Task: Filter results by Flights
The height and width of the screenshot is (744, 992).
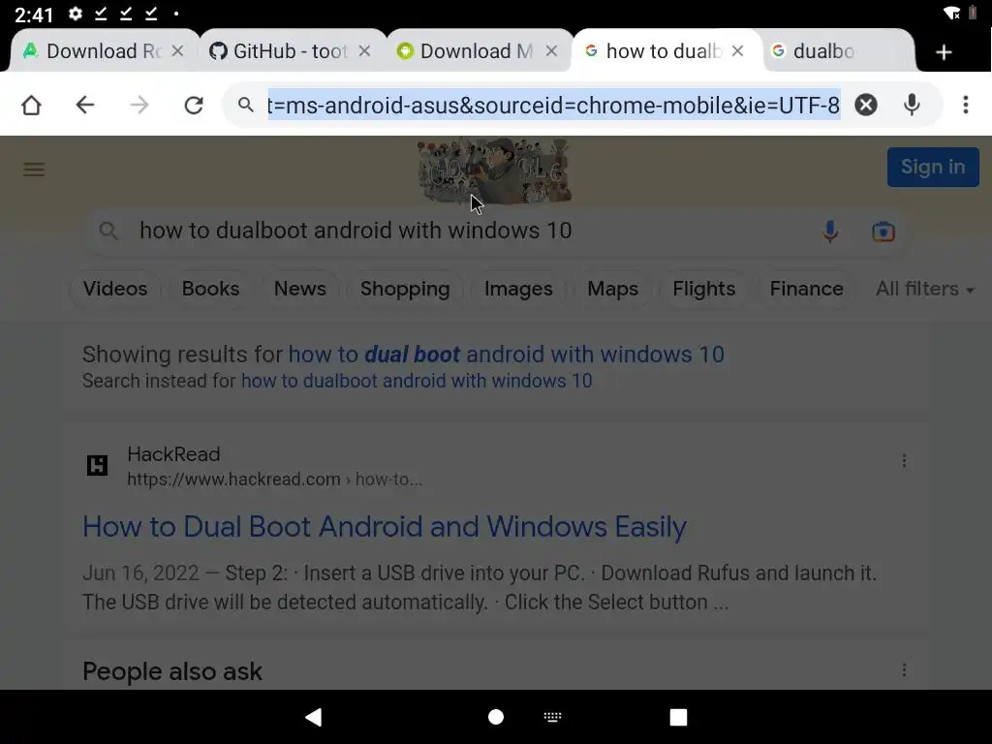Action: pyautogui.click(x=703, y=289)
